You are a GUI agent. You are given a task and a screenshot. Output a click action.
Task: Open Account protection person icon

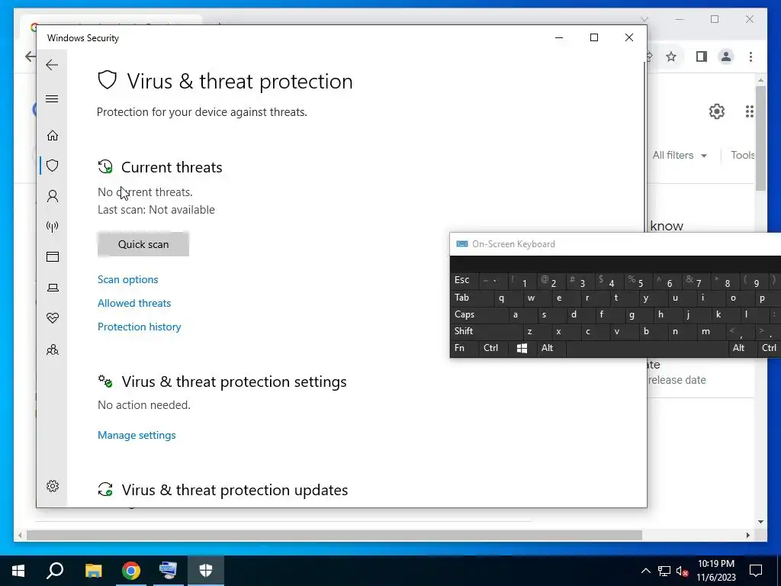(x=53, y=196)
